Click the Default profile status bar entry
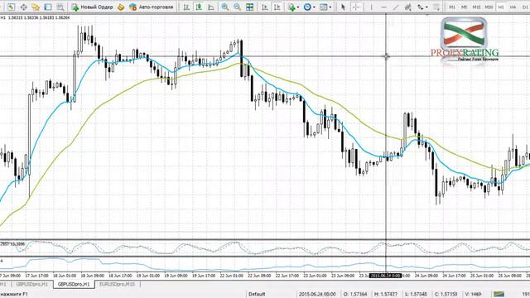 coord(257,294)
